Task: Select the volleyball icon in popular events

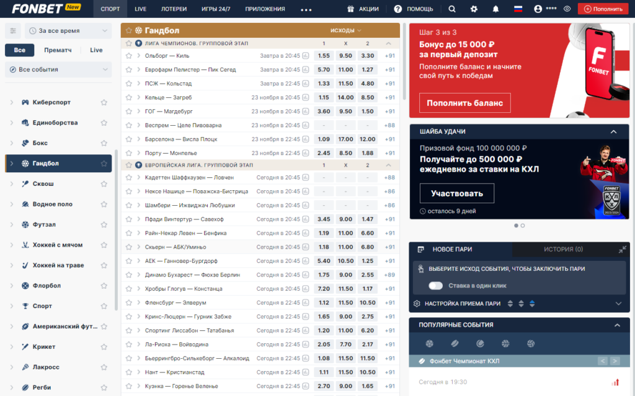Action: (531, 343)
